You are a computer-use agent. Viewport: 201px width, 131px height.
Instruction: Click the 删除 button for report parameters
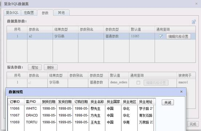click(51, 67)
